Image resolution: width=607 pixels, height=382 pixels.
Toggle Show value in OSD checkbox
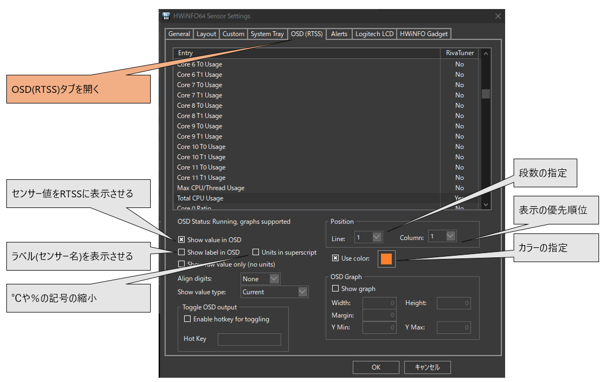tap(181, 240)
